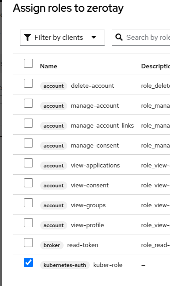Click the view-groups role name
The height and width of the screenshot is (286, 170).
click(88, 205)
